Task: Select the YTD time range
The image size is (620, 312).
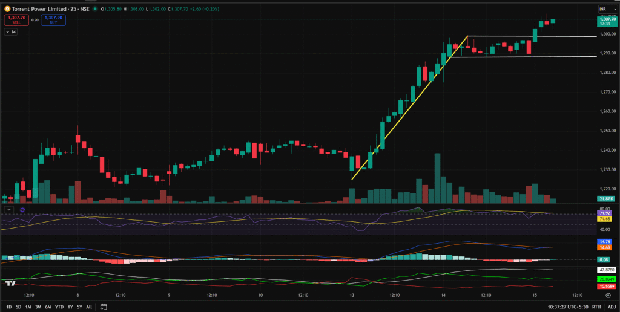Action: 59,307
